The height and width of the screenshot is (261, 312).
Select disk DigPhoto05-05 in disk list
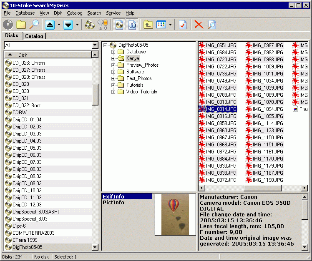(28, 247)
